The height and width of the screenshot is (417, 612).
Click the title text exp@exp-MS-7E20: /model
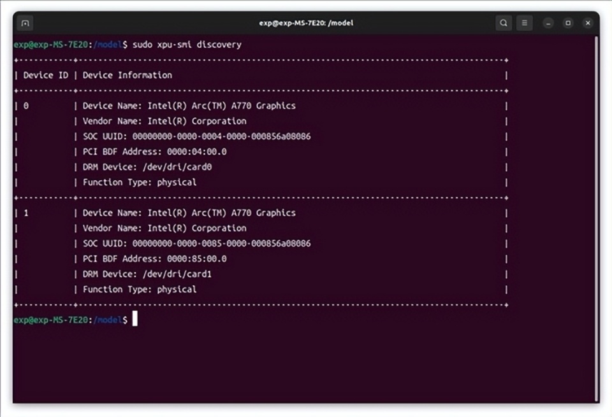(306, 23)
